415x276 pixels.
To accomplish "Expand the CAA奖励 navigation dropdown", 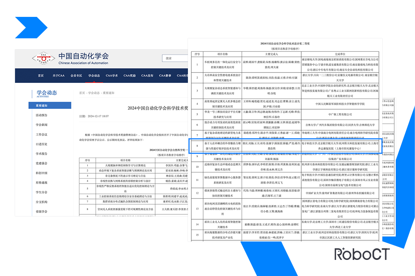I will point(129,76).
